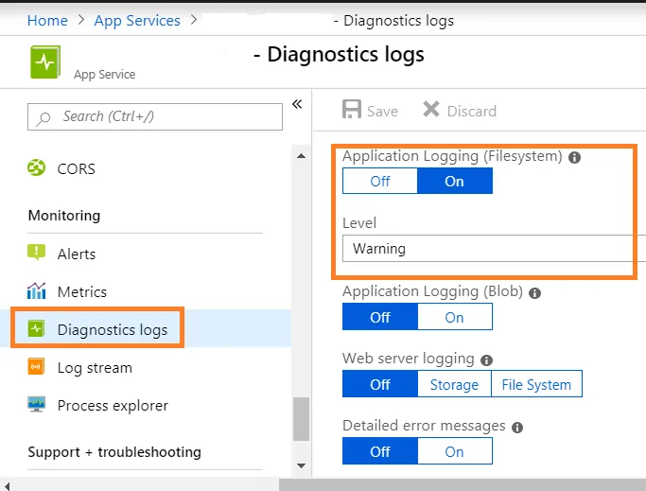Turn off Application Logging (Filesystem)
Image resolution: width=646 pixels, height=491 pixels.
(x=379, y=181)
